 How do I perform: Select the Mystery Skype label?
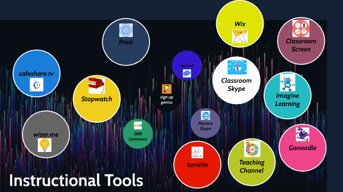(205, 126)
